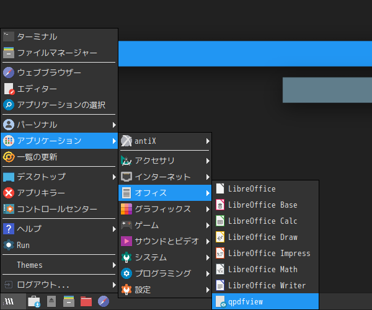Click the refresh icon for 一覧の更新
372x310 pixels.
(x=9, y=157)
